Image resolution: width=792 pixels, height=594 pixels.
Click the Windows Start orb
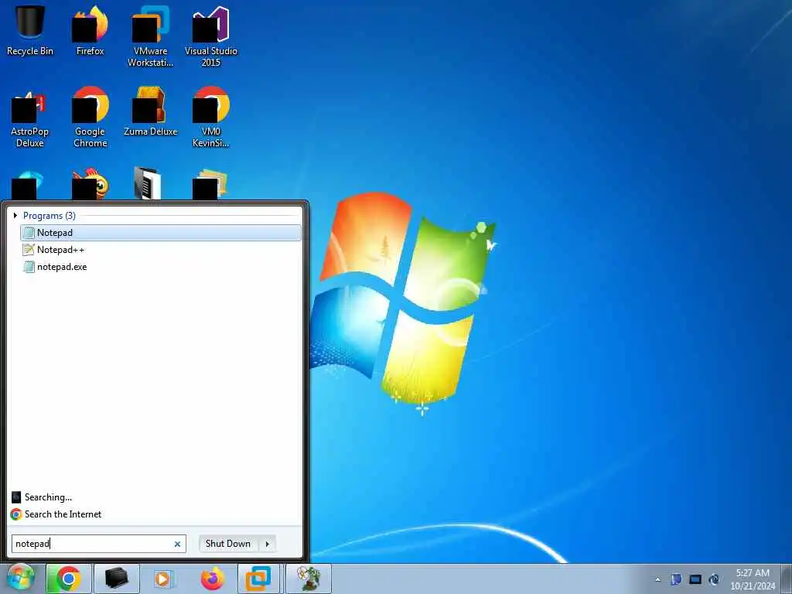pos(21,579)
